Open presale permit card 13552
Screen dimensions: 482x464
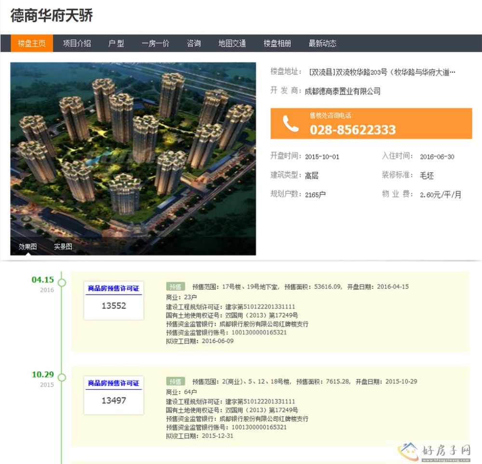tap(114, 300)
